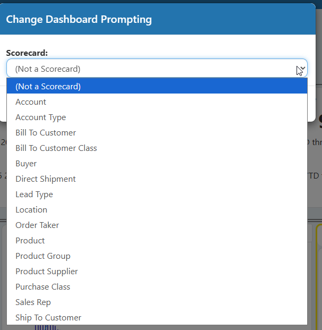The height and width of the screenshot is (330, 322).
Task: Select the Purchase Class option
Action: pos(157,286)
